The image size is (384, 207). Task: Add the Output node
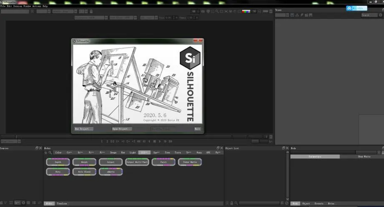[111, 162]
